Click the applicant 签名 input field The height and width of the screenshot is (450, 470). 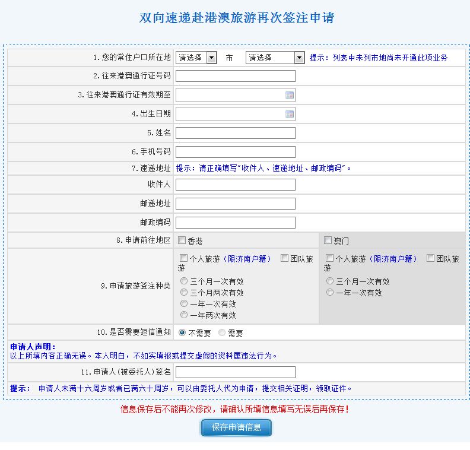pos(236,372)
